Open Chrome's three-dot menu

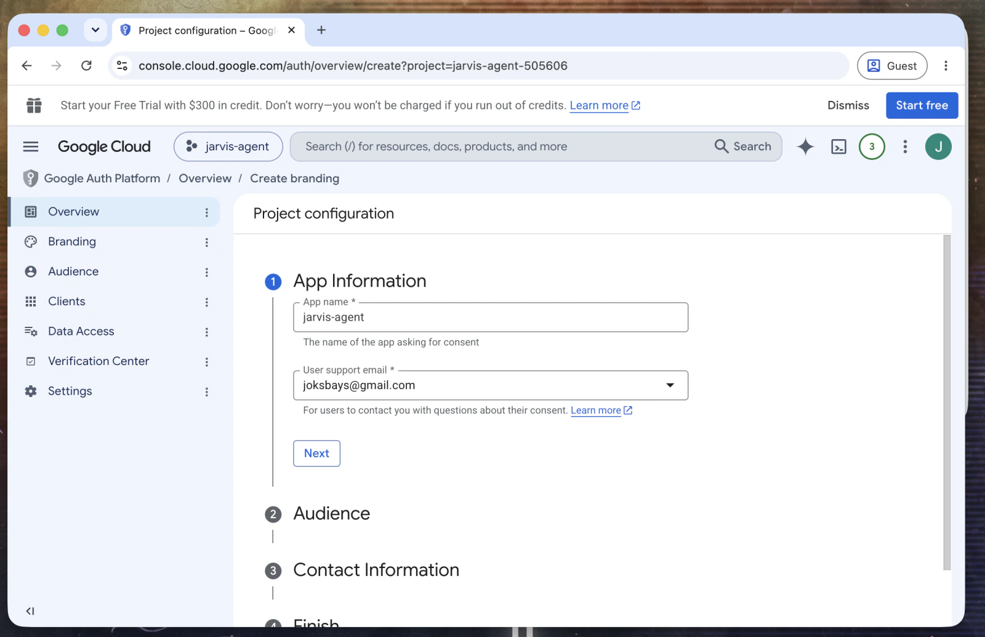click(x=946, y=66)
